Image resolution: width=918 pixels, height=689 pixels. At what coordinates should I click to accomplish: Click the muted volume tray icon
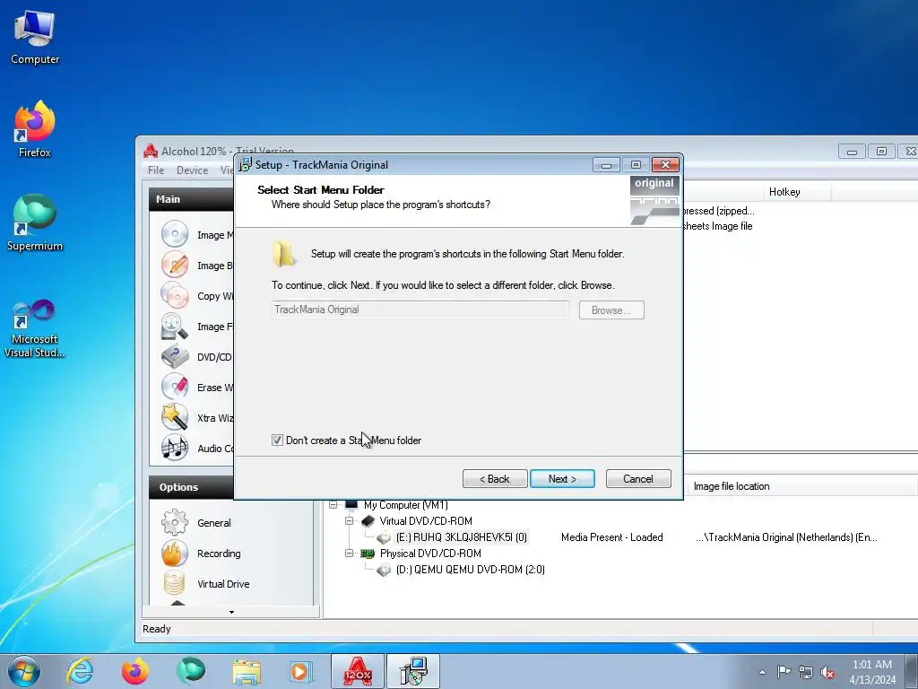click(x=827, y=672)
